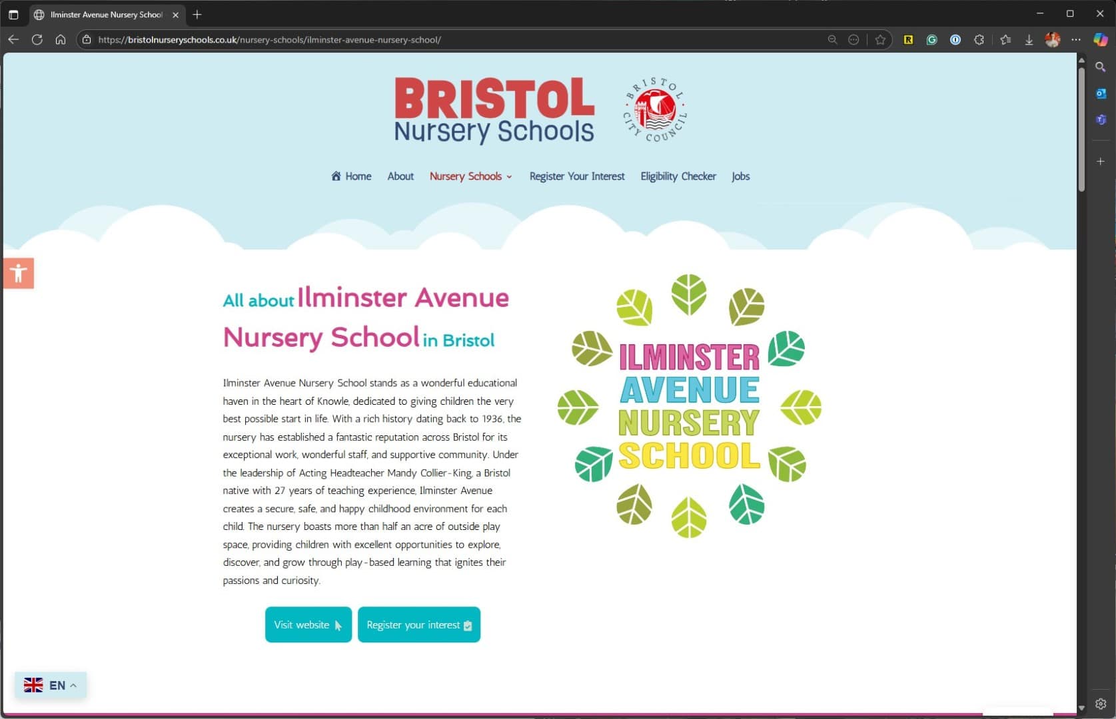Image resolution: width=1116 pixels, height=719 pixels.
Task: Open Copilot in the browser sidebar
Action: coord(1100,40)
